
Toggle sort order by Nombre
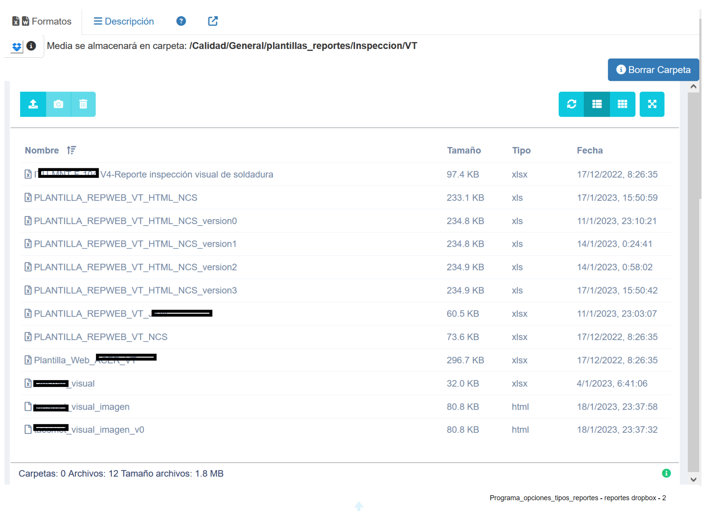71,150
